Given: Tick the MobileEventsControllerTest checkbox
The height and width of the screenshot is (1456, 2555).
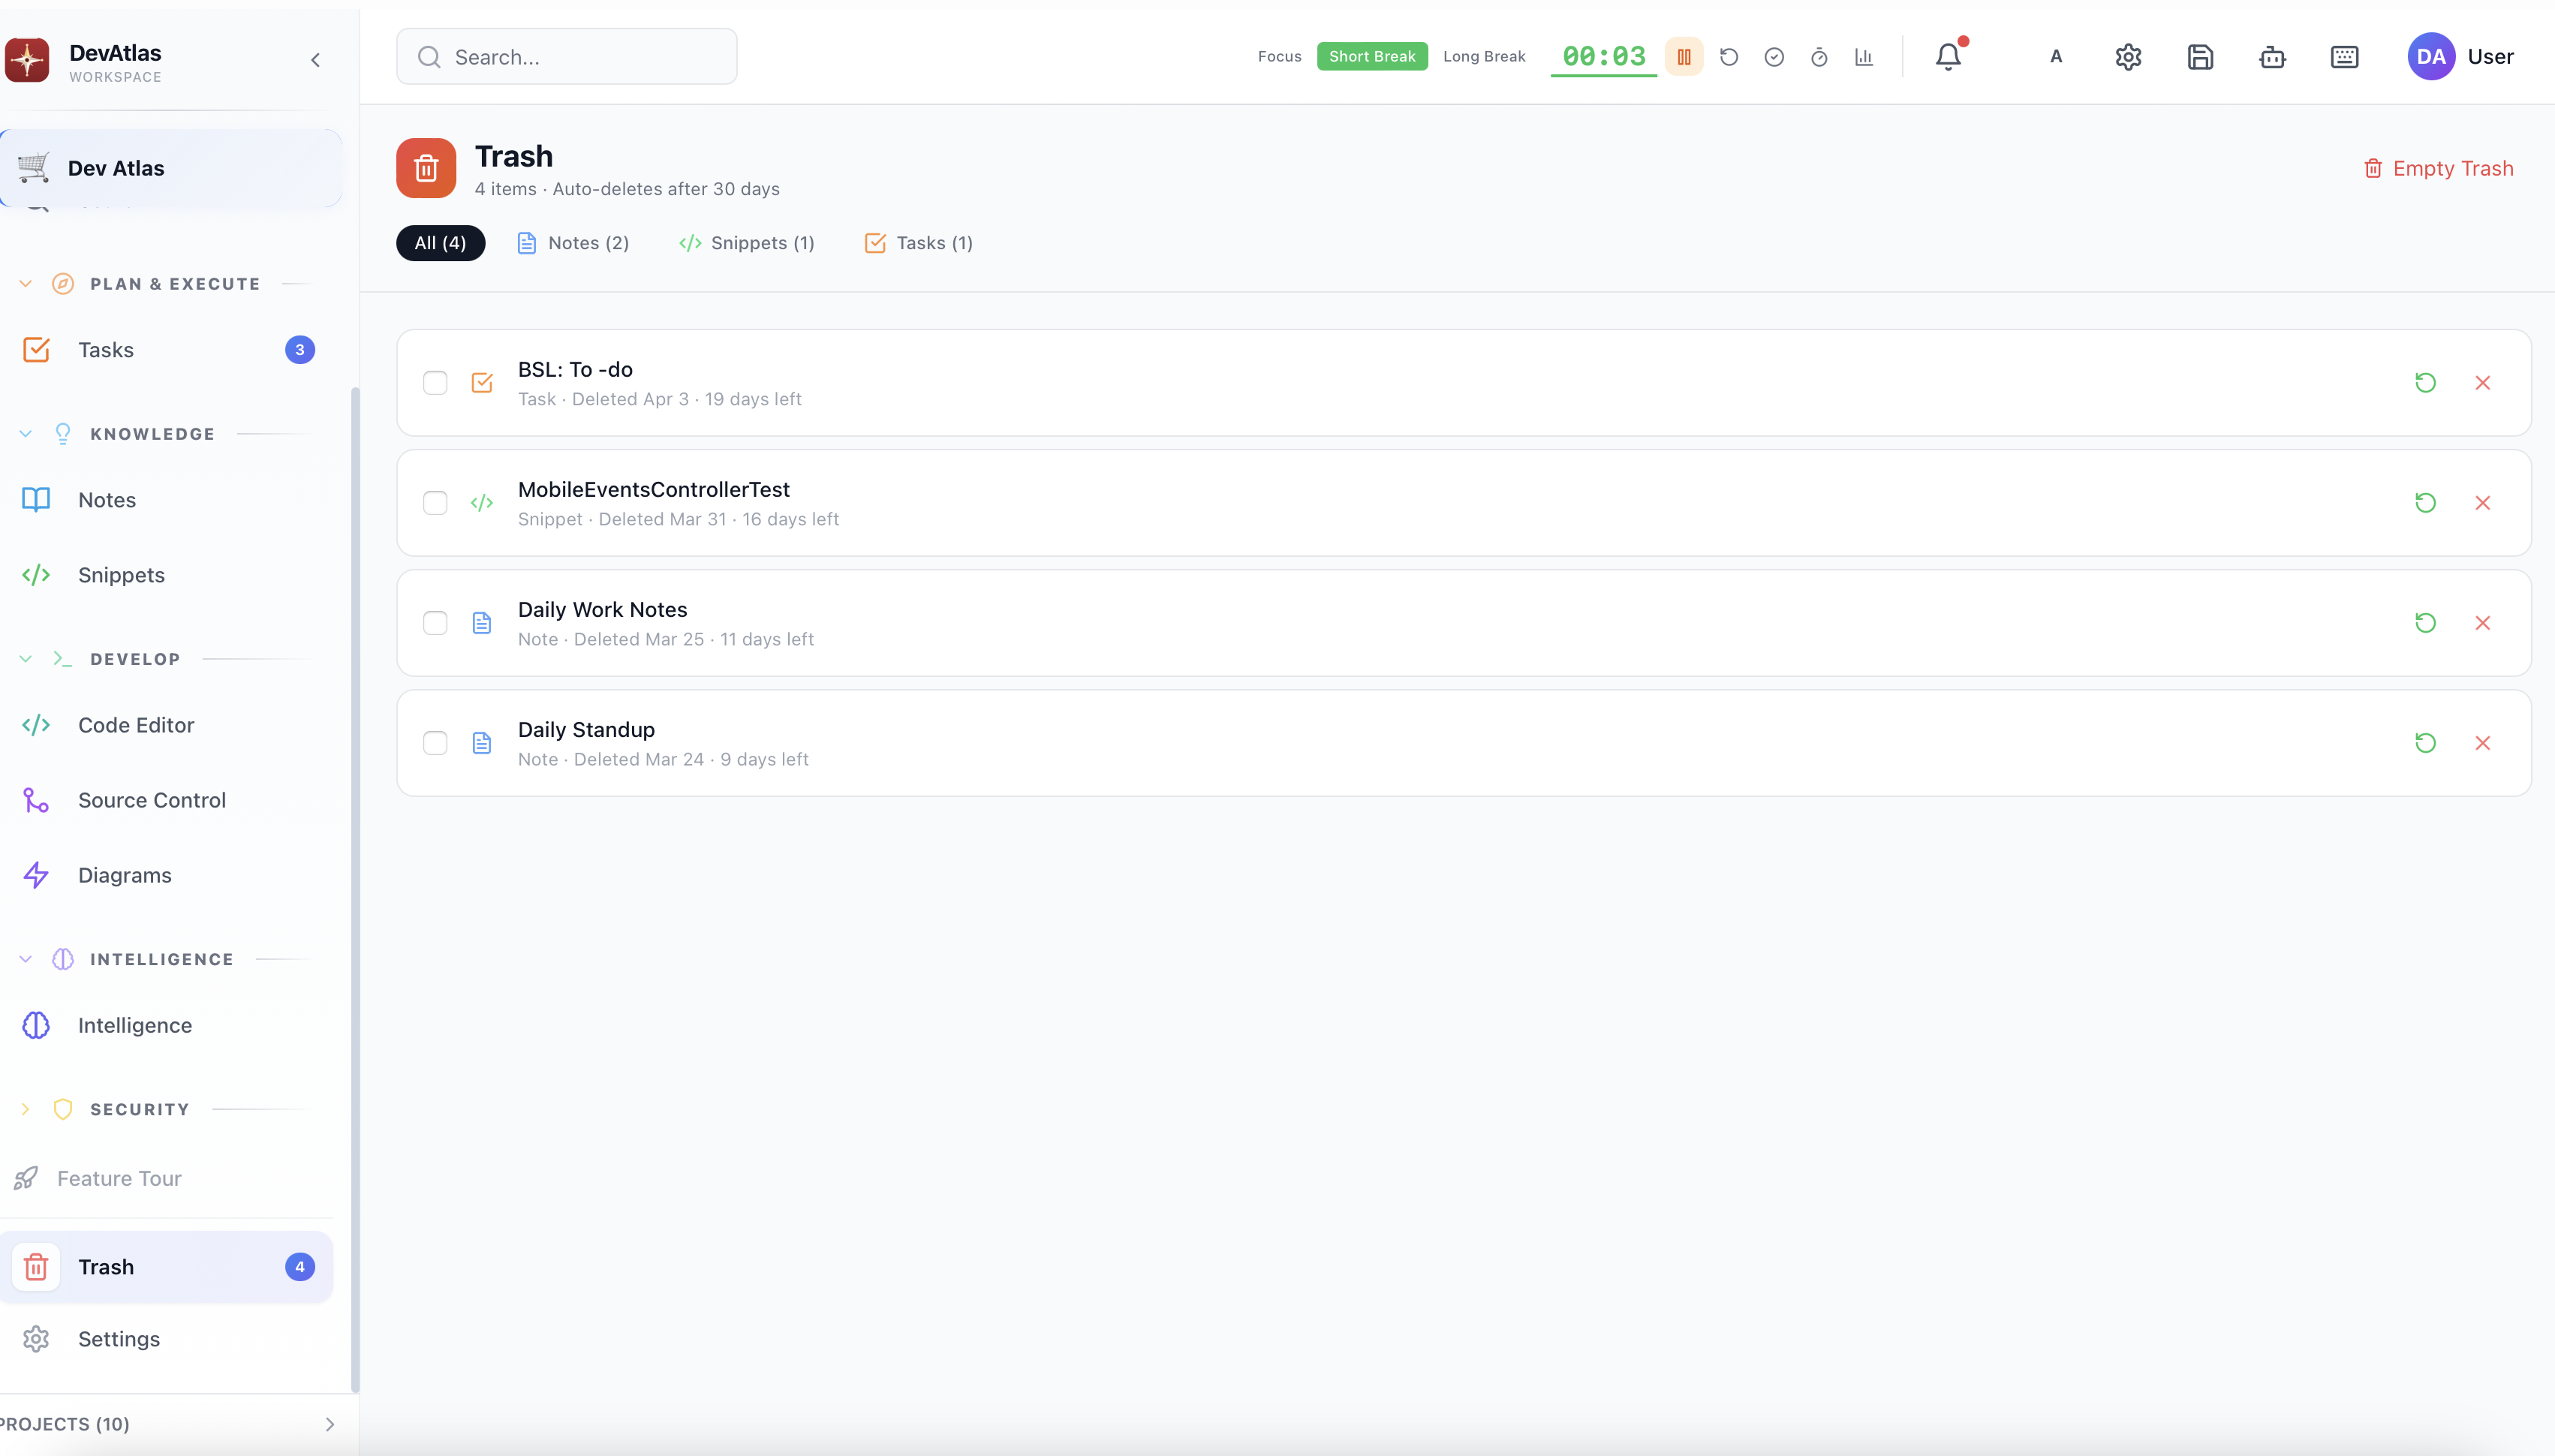Looking at the screenshot, I should [x=435, y=503].
